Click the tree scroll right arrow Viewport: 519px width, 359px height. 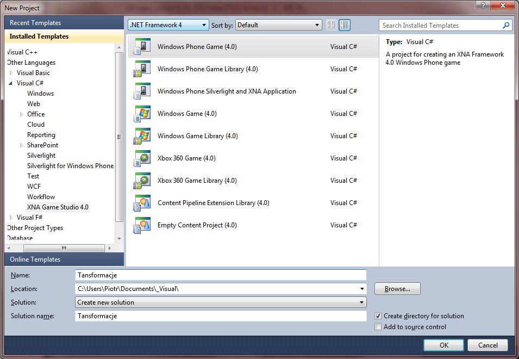(x=110, y=248)
